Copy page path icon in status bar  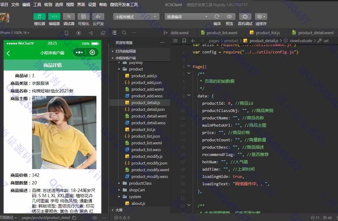[x=74, y=218]
